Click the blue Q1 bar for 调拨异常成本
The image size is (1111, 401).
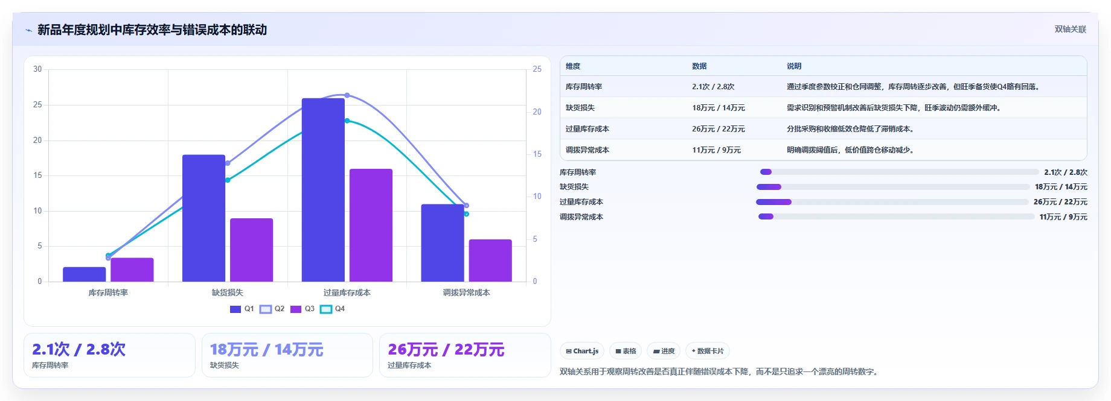tap(443, 243)
